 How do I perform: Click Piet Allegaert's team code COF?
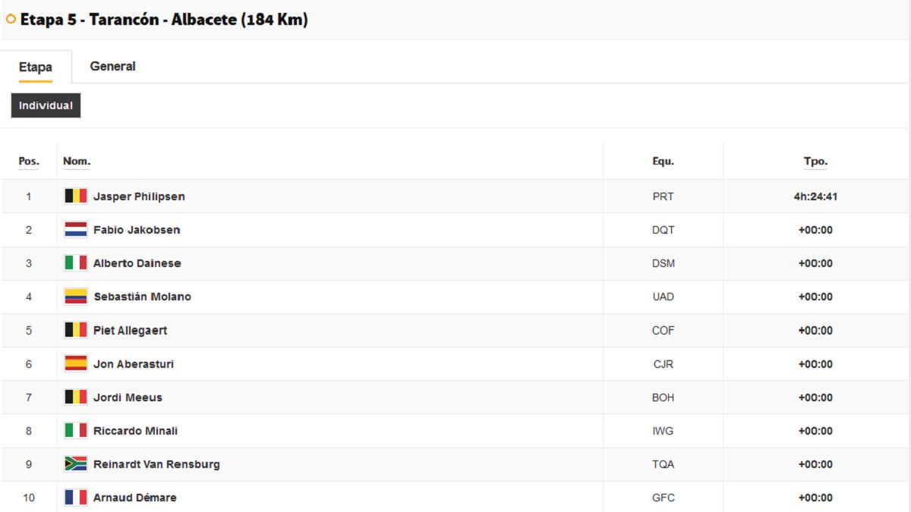(x=664, y=331)
